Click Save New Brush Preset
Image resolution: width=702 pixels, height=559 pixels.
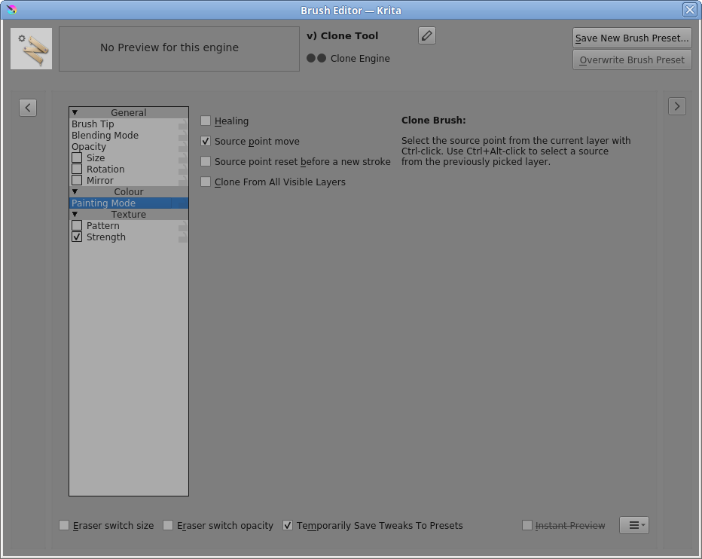tap(632, 38)
